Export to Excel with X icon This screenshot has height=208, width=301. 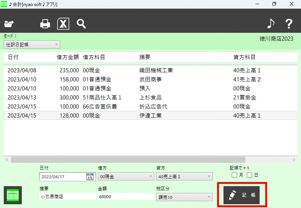pyautogui.click(x=63, y=24)
